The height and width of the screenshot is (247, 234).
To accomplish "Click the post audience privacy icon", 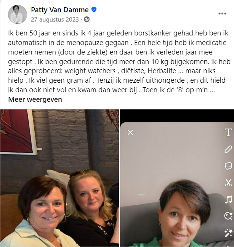I will click(87, 19).
